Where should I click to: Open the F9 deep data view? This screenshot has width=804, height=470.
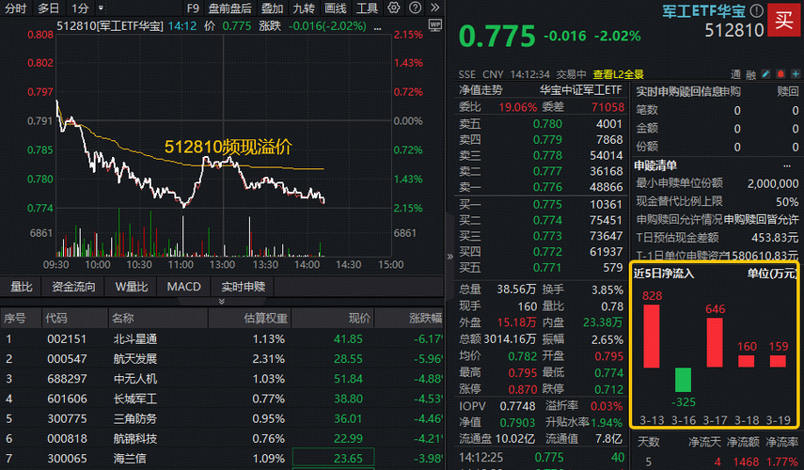pos(193,8)
